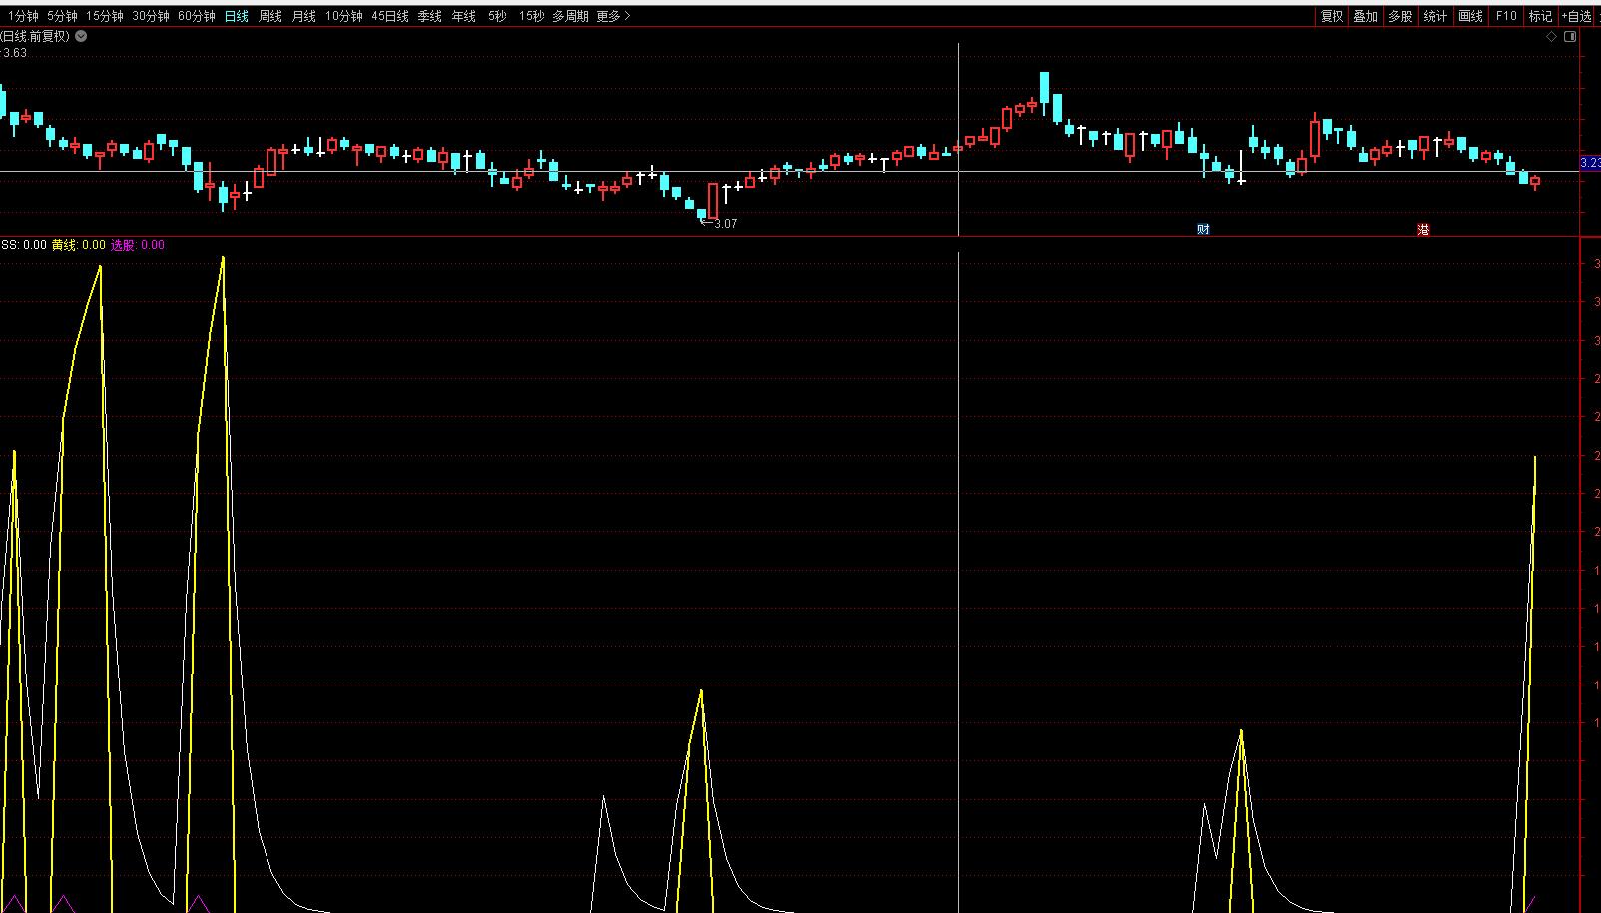Select the 60分钟 period tab
Image resolution: width=1601 pixels, height=913 pixels.
coord(197,16)
